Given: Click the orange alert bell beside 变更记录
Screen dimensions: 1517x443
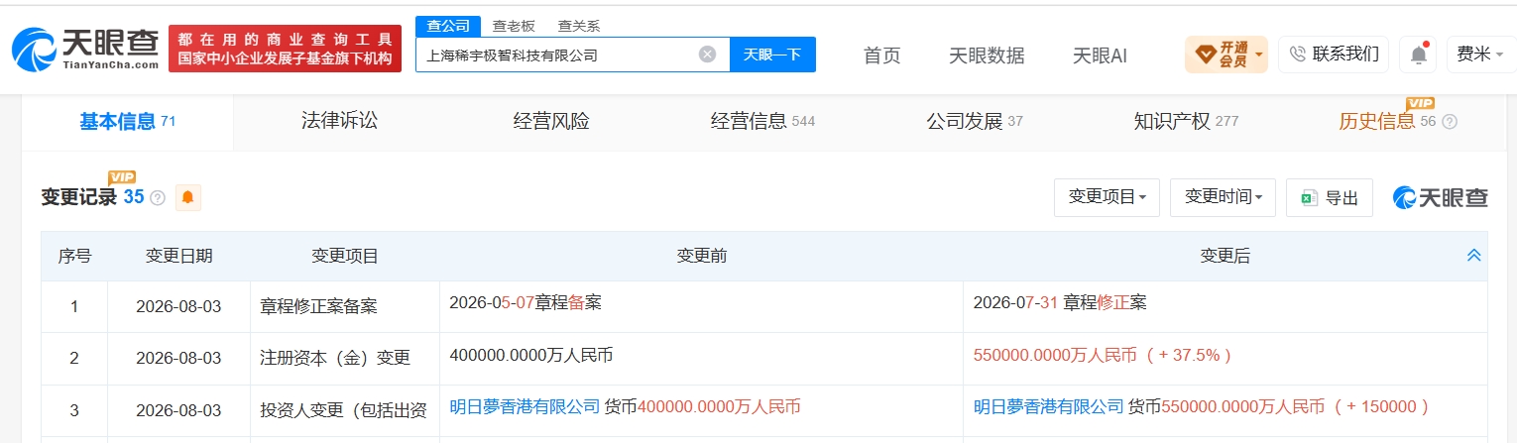Looking at the screenshot, I should (x=187, y=198).
